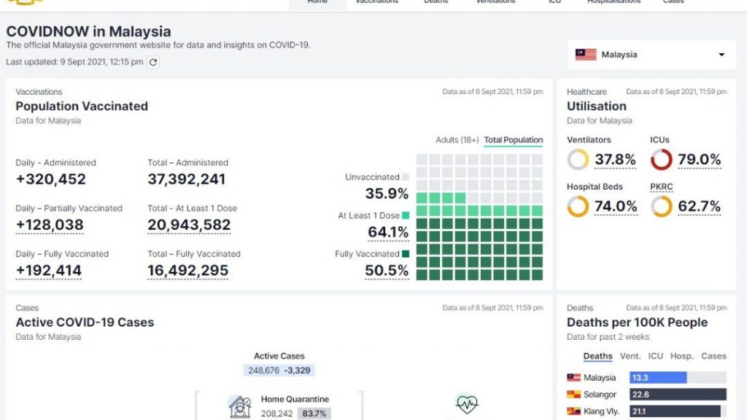The image size is (747, 420).
Task: Select Total Population vaccination view
Action: tap(513, 140)
